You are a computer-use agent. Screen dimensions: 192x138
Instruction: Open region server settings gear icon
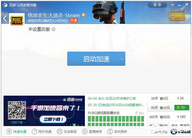point(53,29)
